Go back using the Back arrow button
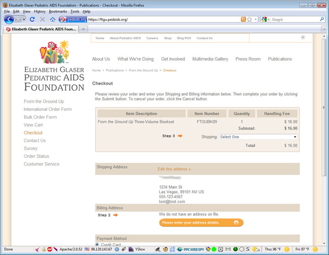The image size is (329, 255). click(9, 20)
